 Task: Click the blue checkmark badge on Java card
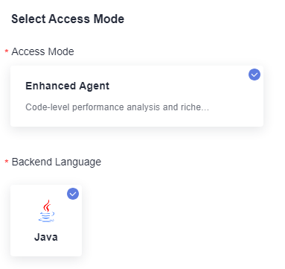point(73,194)
